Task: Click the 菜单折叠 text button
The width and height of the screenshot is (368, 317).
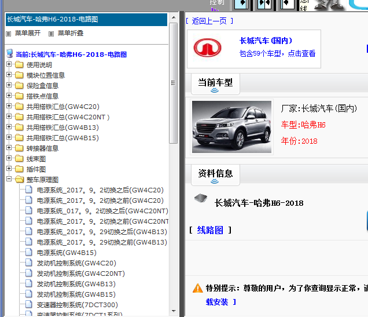Action: 71,33
